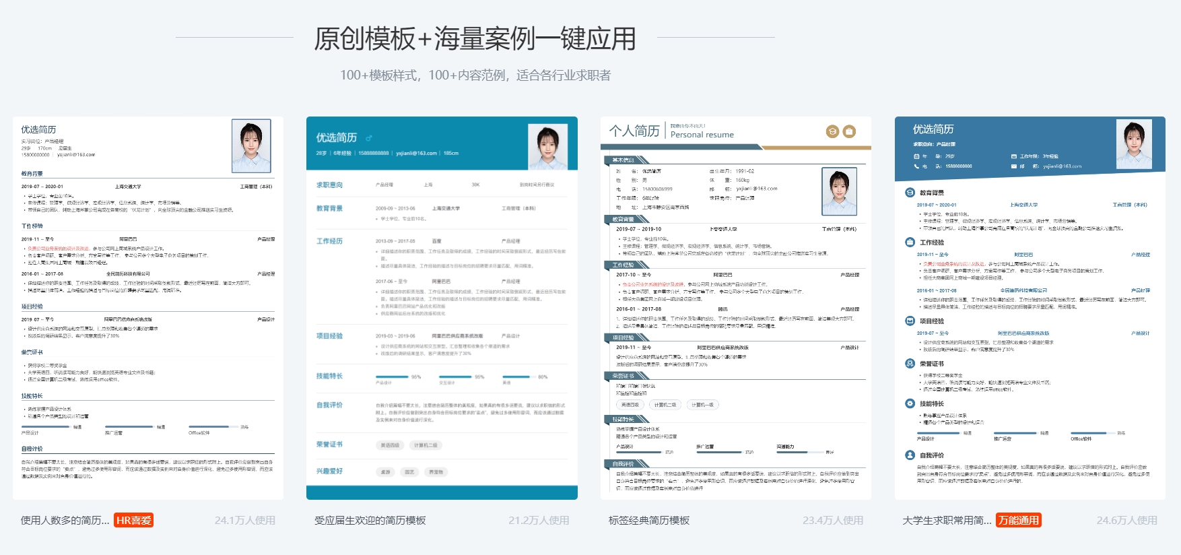This screenshot has height=555, width=1181.
Task: Click the portrait photo in the HR喜爱 template
Action: click(x=251, y=146)
